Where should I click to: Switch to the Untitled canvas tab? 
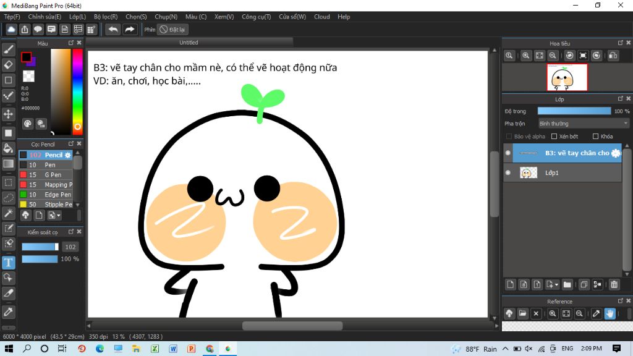pos(189,43)
